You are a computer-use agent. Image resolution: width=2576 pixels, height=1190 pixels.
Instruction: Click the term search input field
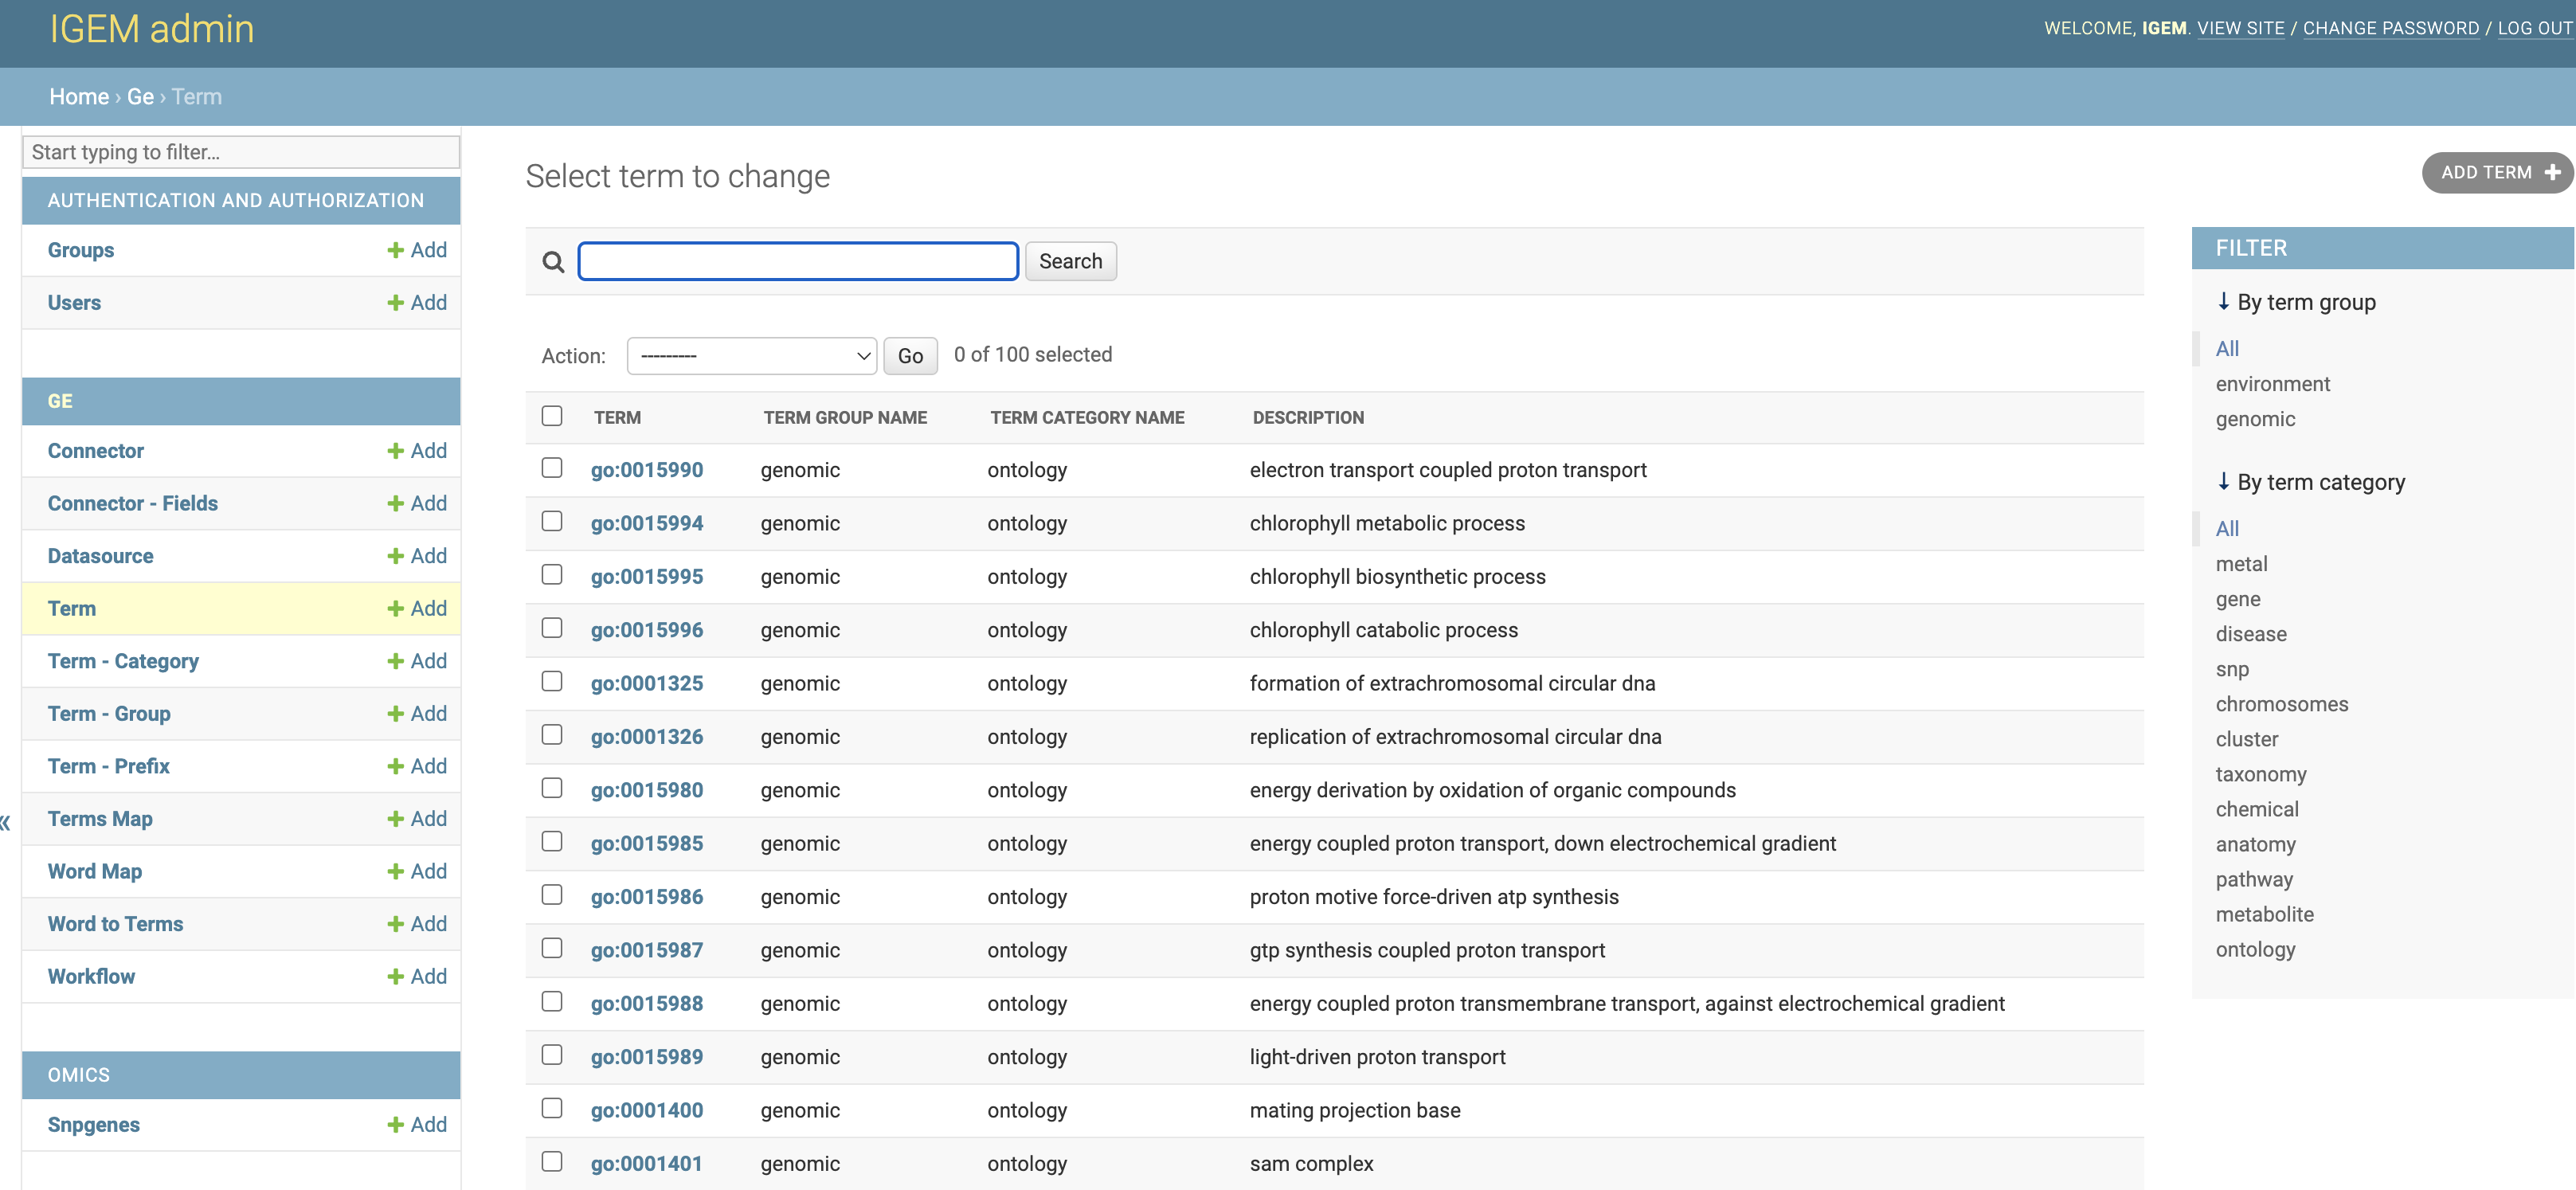click(x=798, y=262)
